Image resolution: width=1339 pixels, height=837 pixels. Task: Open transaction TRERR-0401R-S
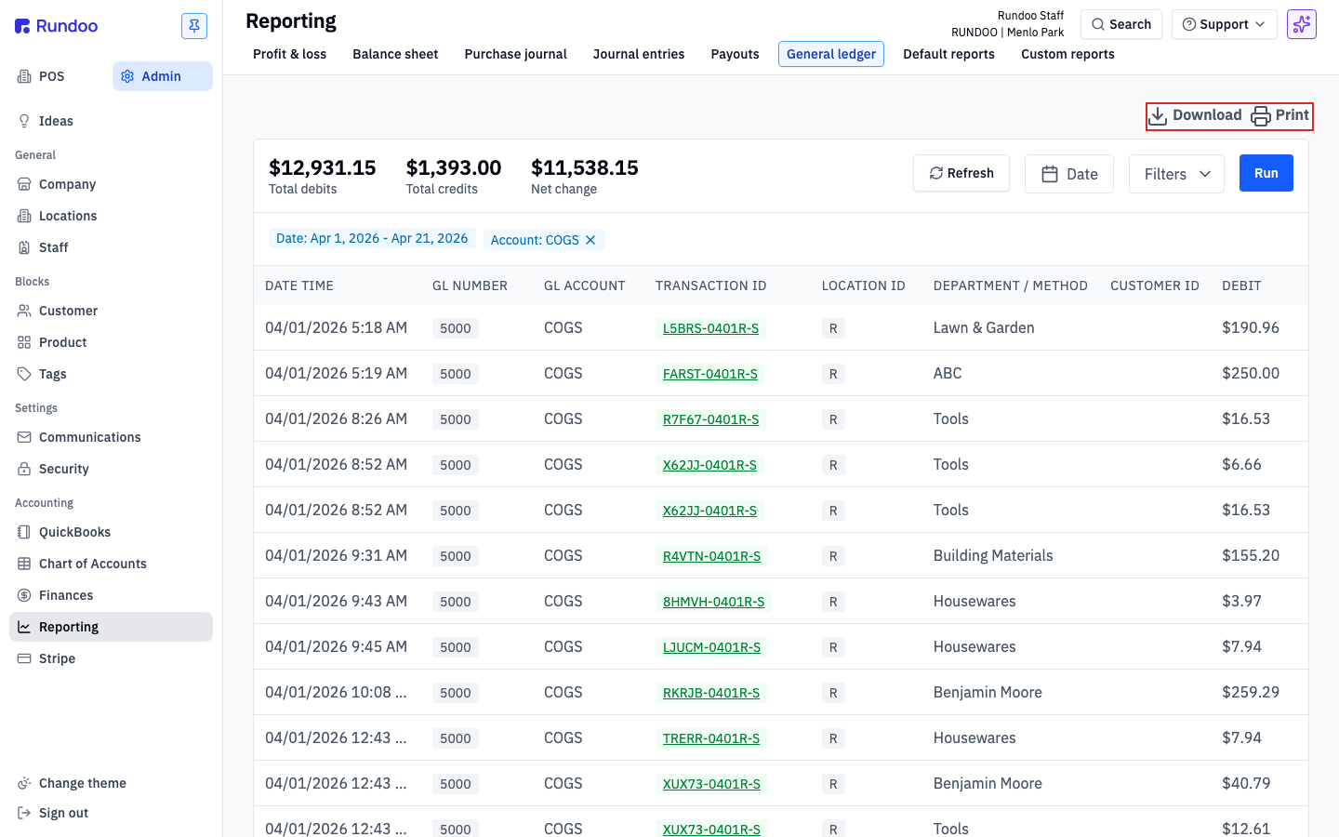pos(711,738)
